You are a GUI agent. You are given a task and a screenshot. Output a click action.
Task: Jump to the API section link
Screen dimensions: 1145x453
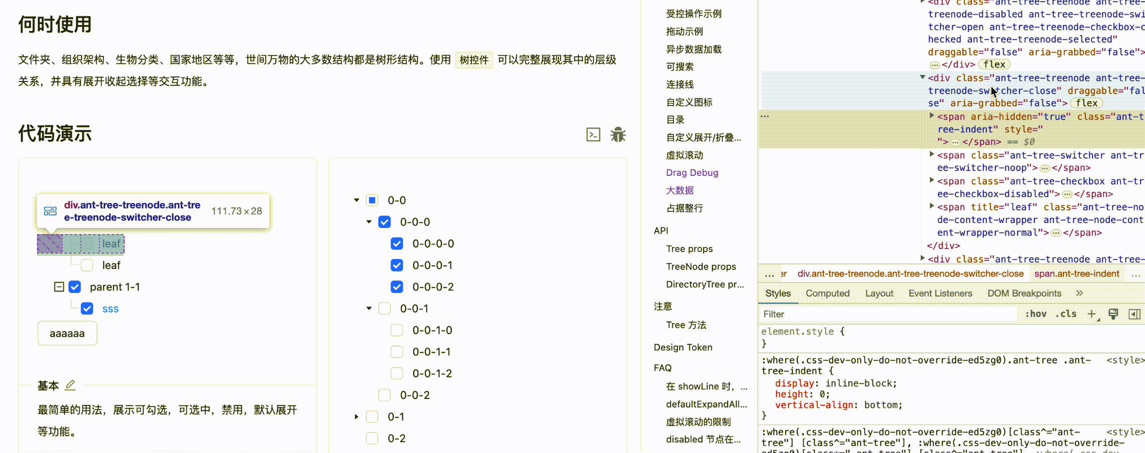(x=661, y=230)
